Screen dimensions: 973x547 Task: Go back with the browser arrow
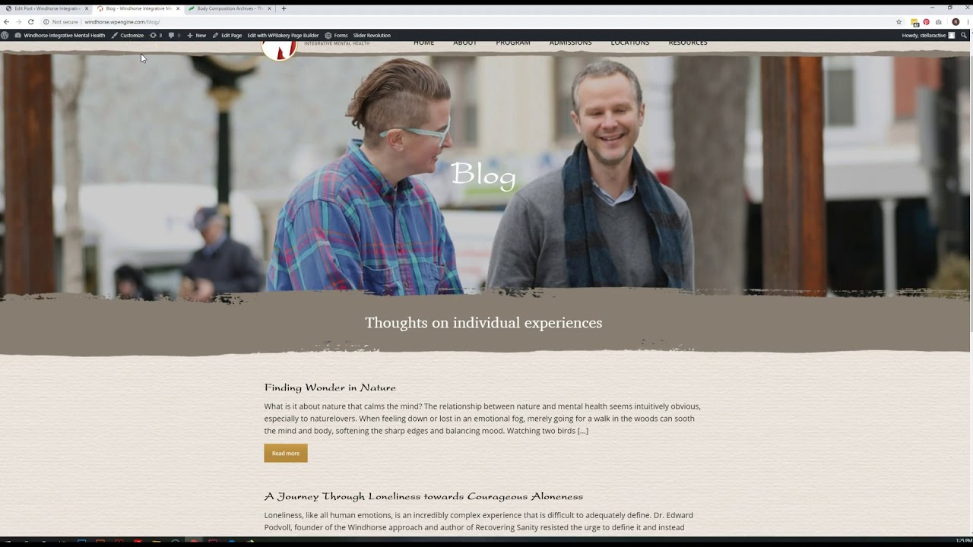[7, 22]
